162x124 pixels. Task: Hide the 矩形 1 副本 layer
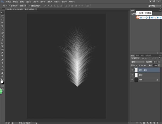[132, 70]
